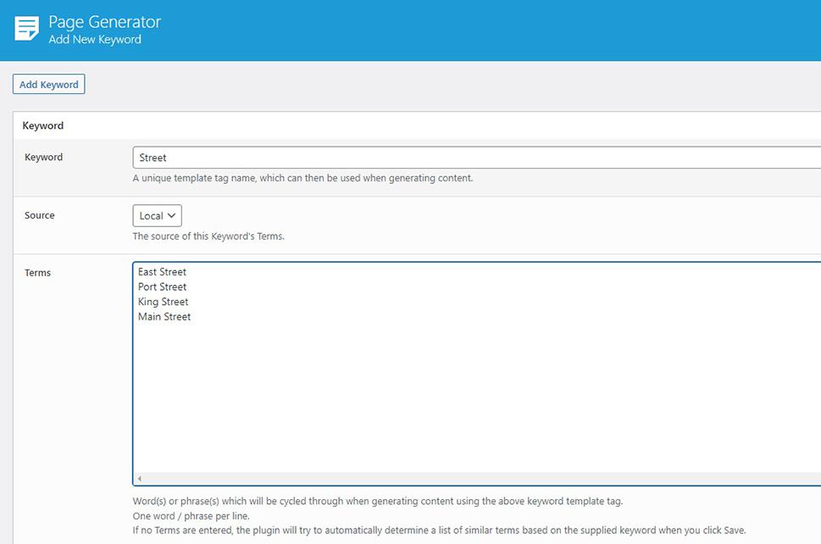Click the 'Word(s) or phrase(s)' help text
Viewport: 821px width, 544px height.
click(x=378, y=501)
